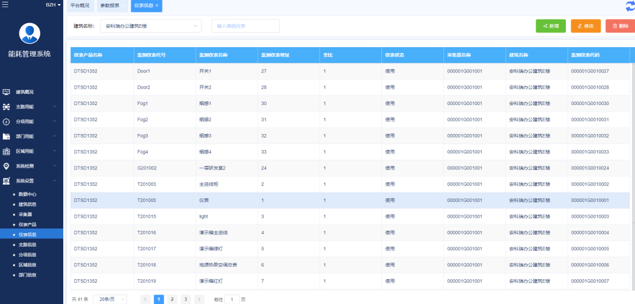The width and height of the screenshot is (635, 304).
Task: Go to page 1 in pagination
Action: 158,299
